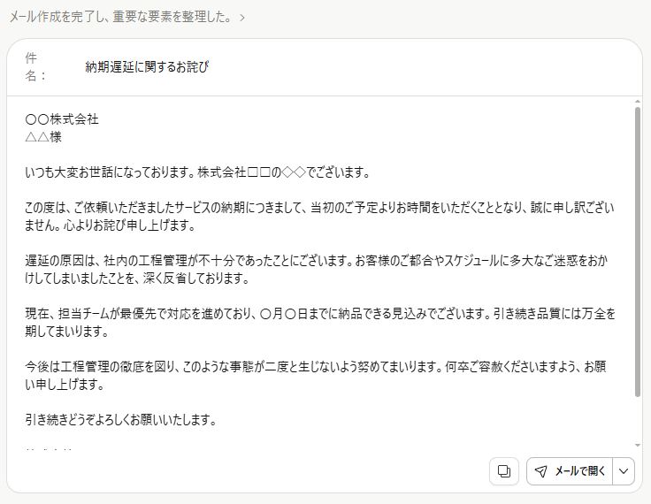The width and height of the screenshot is (651, 504).
Task: Click the recipient name line △△様
Action: tap(43, 137)
